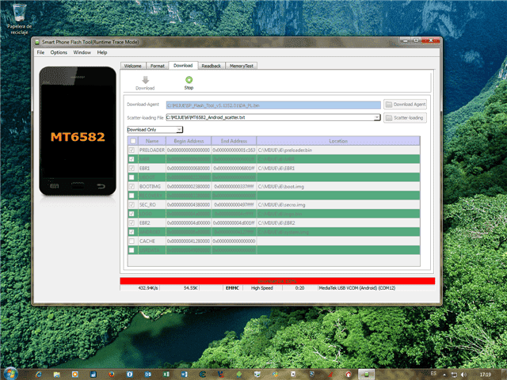Toggle the SEC_RO checkbox
Viewport: 507px width, 380px height.
[132, 204]
